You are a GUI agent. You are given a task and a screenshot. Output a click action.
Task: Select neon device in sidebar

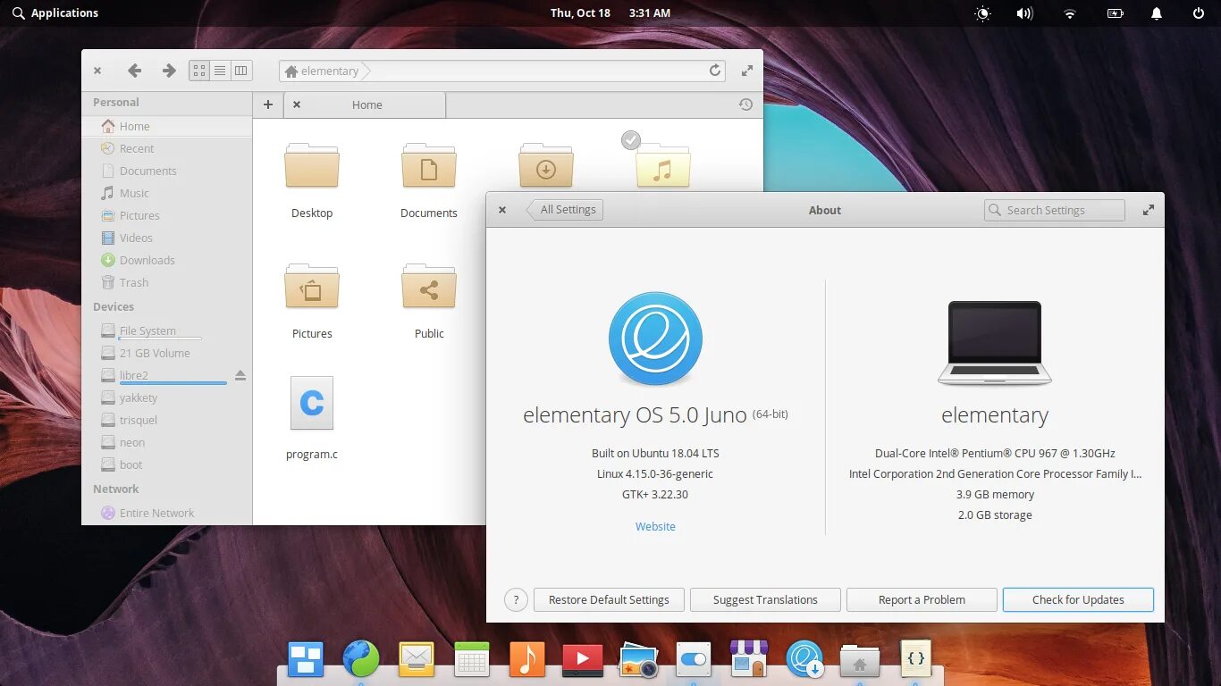click(167, 442)
